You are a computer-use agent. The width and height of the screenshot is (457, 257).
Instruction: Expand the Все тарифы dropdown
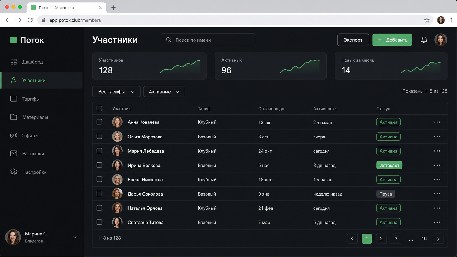point(116,91)
